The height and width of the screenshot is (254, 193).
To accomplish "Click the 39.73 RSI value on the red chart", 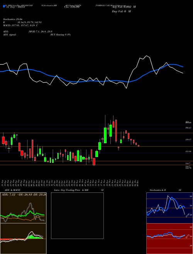I will coord(187,236).
